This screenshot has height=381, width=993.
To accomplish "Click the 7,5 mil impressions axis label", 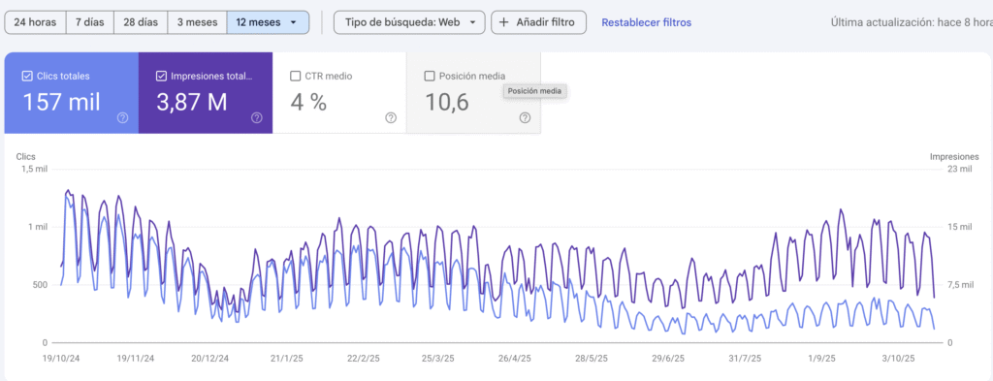I will click(x=961, y=285).
